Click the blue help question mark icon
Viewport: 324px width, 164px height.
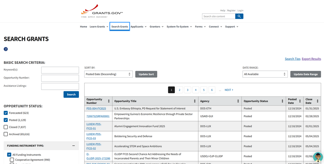tap(6, 49)
